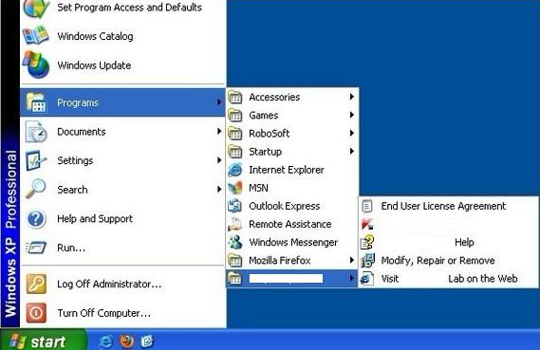The height and width of the screenshot is (350, 540).
Task: Open the Run... dialog entry
Action: click(x=122, y=248)
